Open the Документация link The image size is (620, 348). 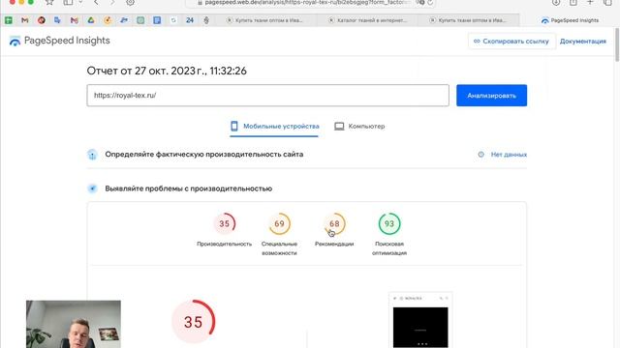[x=583, y=41]
